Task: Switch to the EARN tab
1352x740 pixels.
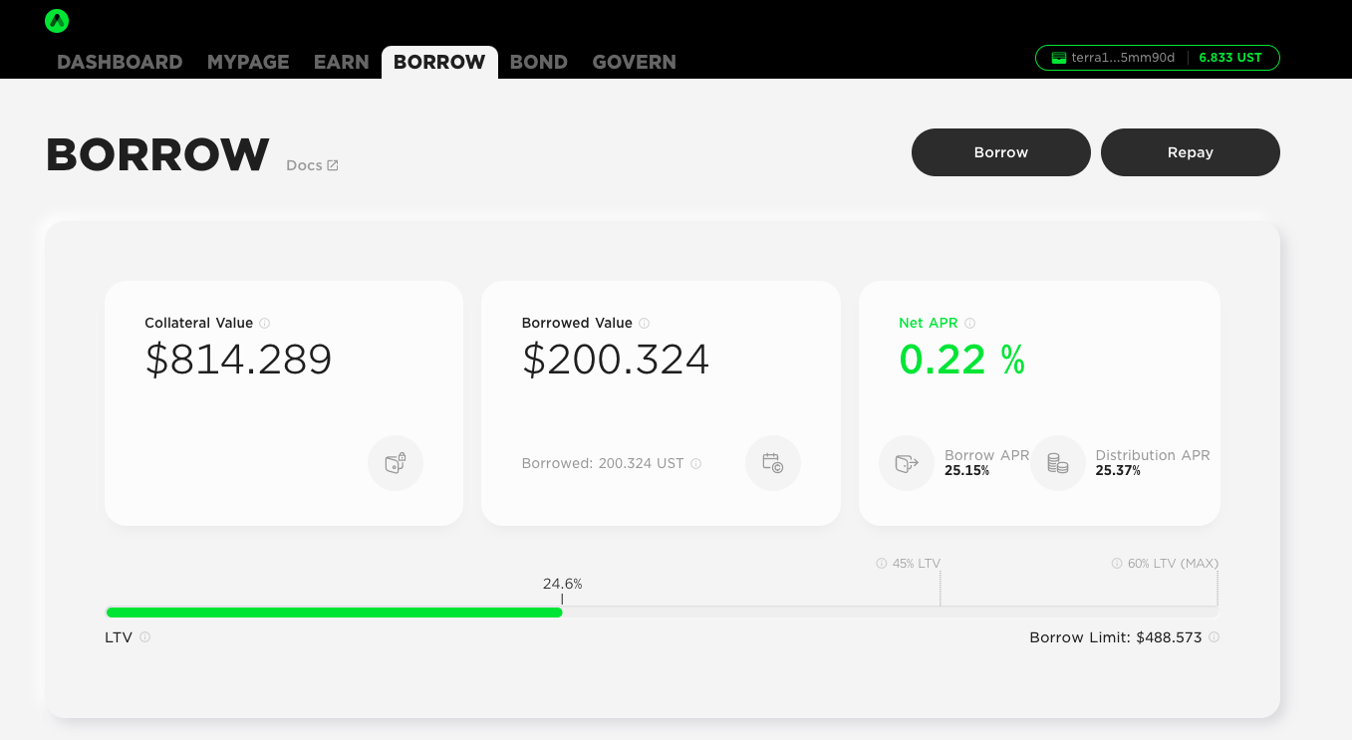Action: [341, 62]
